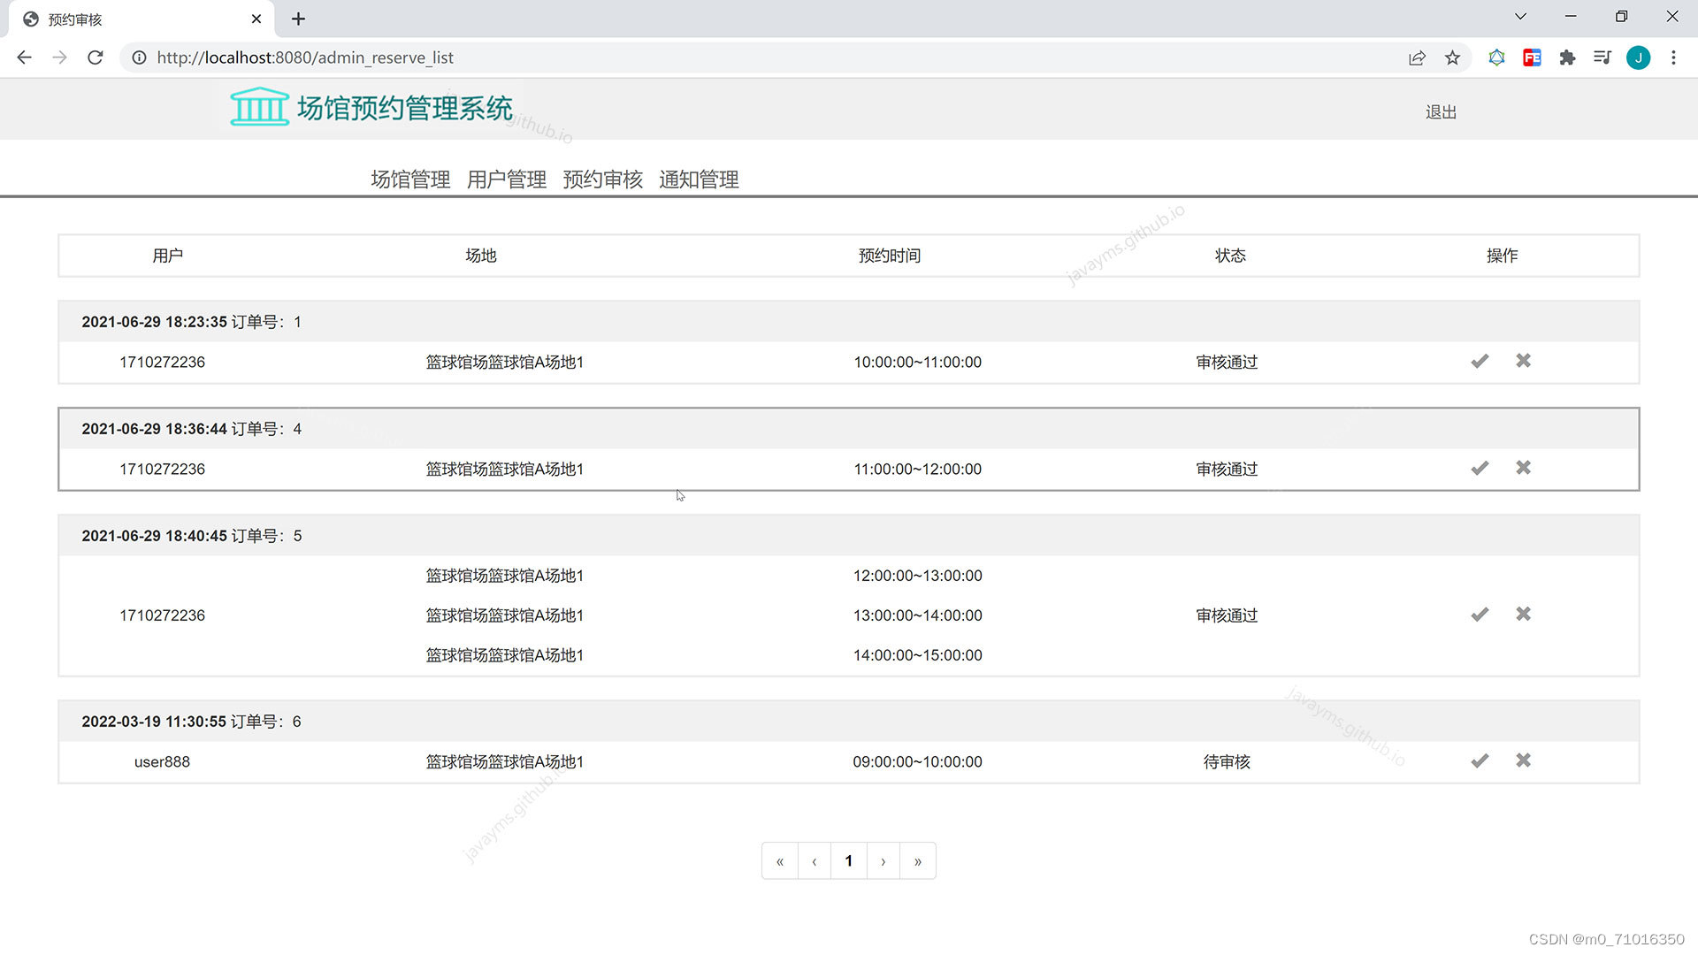Go back with the browser back arrow
This screenshot has height=955, width=1698.
(24, 57)
